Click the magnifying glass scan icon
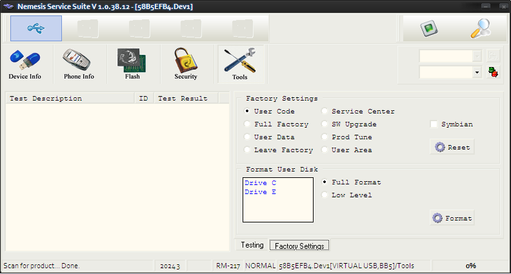This screenshot has height=274, width=511. tap(481, 28)
